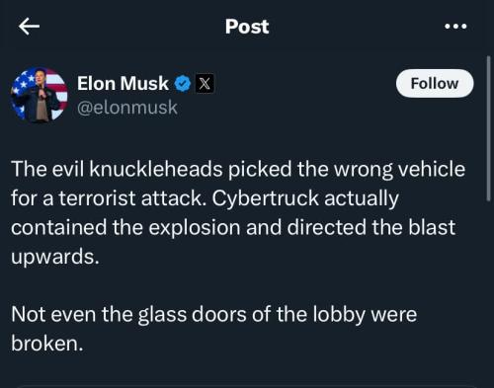
Task: Follow the @elonmusk account
Action: pyautogui.click(x=435, y=84)
